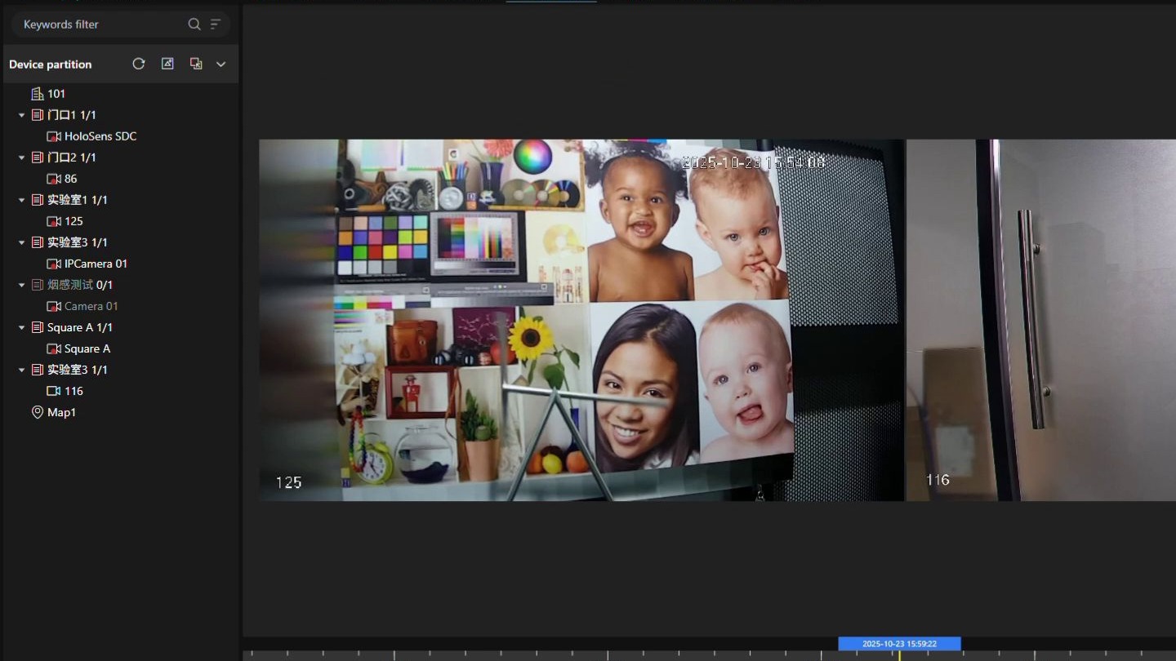Select camera 116 in the tree
The image size is (1176, 661).
pyautogui.click(x=73, y=391)
